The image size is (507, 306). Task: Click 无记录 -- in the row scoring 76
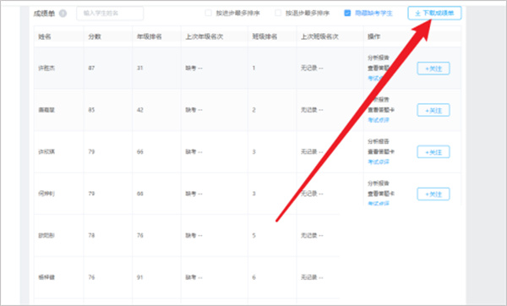pos(312,277)
